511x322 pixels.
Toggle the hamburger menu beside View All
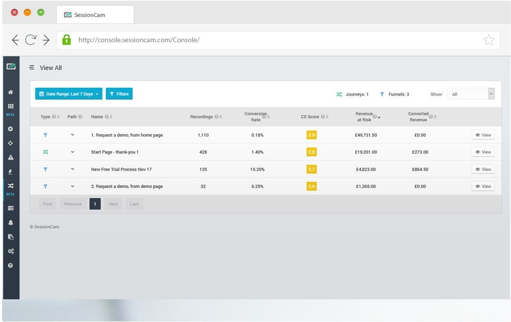[32, 68]
